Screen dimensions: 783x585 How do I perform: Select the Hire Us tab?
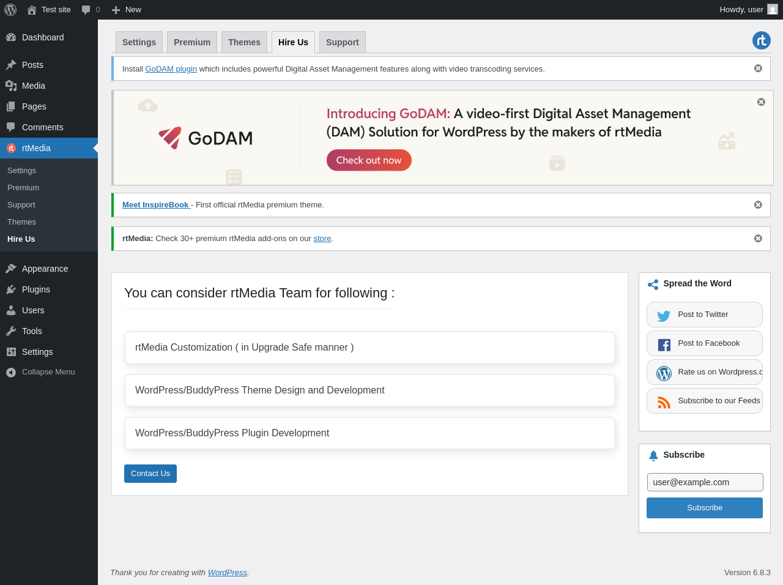[294, 42]
